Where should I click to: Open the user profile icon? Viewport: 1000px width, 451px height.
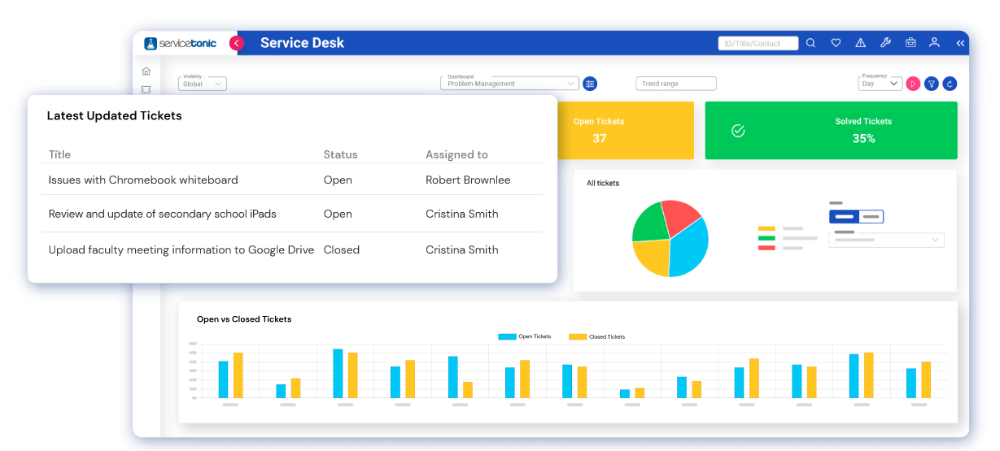pos(934,43)
